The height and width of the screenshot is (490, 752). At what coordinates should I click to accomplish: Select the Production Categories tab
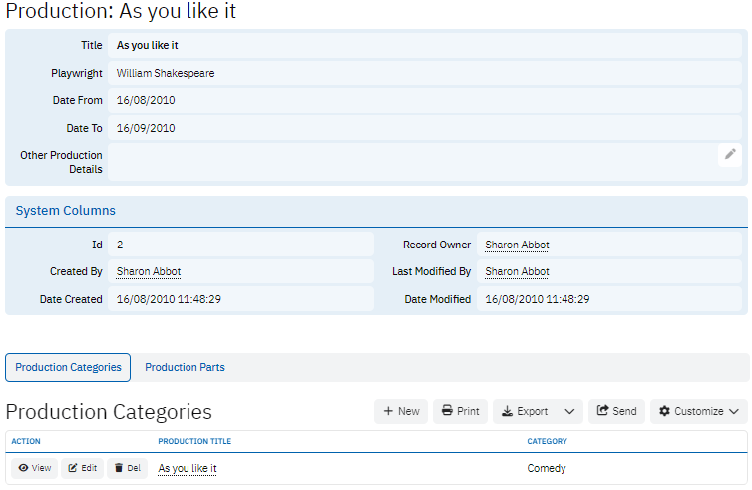[68, 367]
